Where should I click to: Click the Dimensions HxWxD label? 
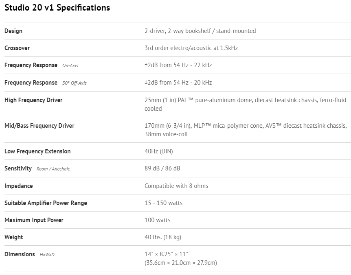click(x=29, y=254)
